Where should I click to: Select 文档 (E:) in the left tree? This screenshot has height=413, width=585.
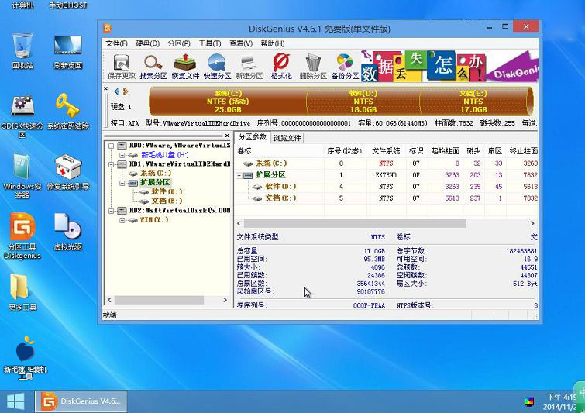tap(167, 201)
